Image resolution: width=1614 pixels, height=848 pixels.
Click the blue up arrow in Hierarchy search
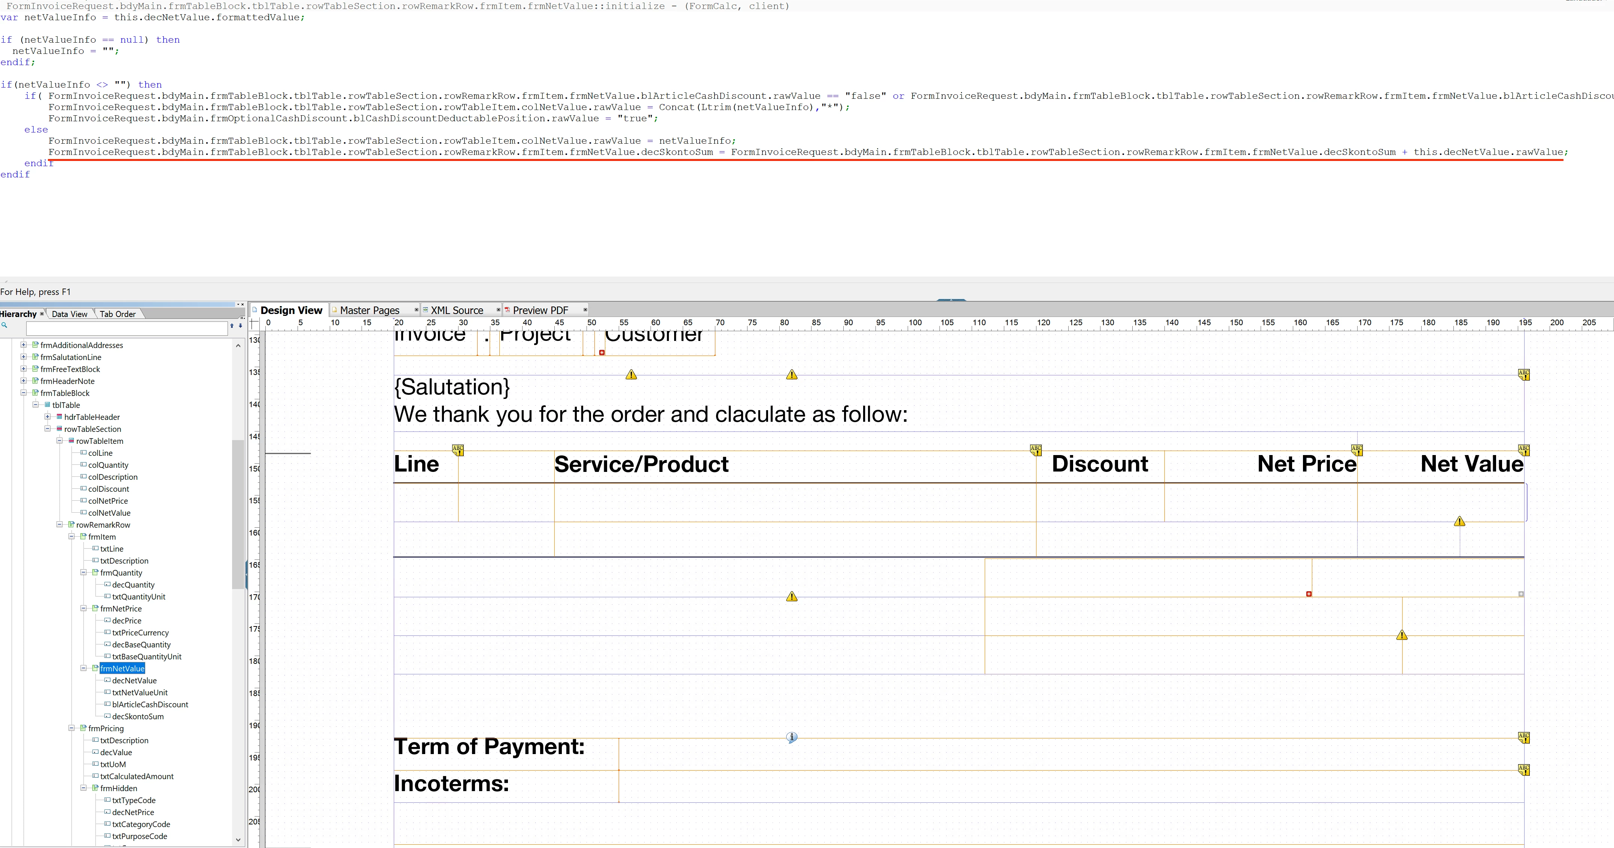point(232,326)
